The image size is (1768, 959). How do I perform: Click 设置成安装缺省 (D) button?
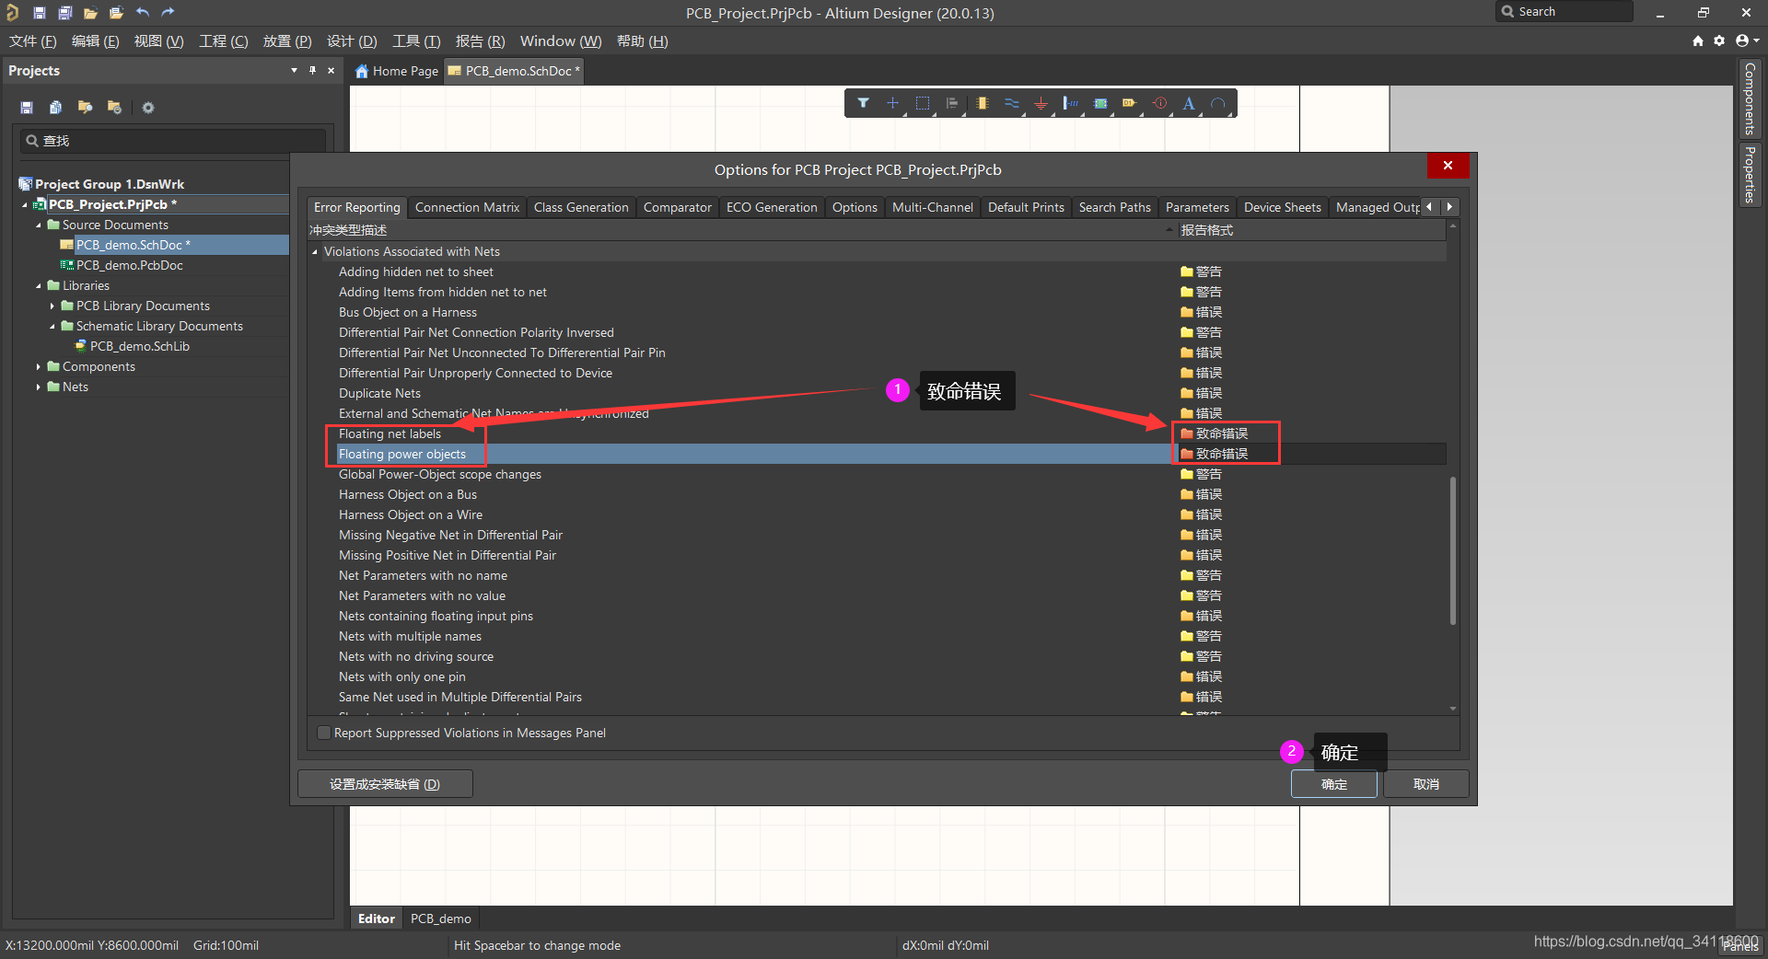click(x=385, y=784)
